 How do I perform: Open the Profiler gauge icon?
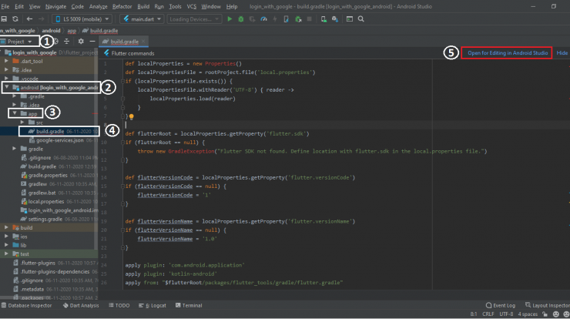pyautogui.click(x=263, y=19)
